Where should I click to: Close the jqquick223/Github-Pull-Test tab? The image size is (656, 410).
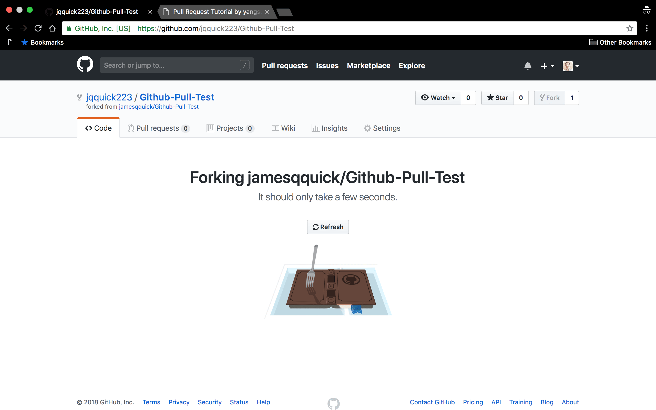click(150, 12)
